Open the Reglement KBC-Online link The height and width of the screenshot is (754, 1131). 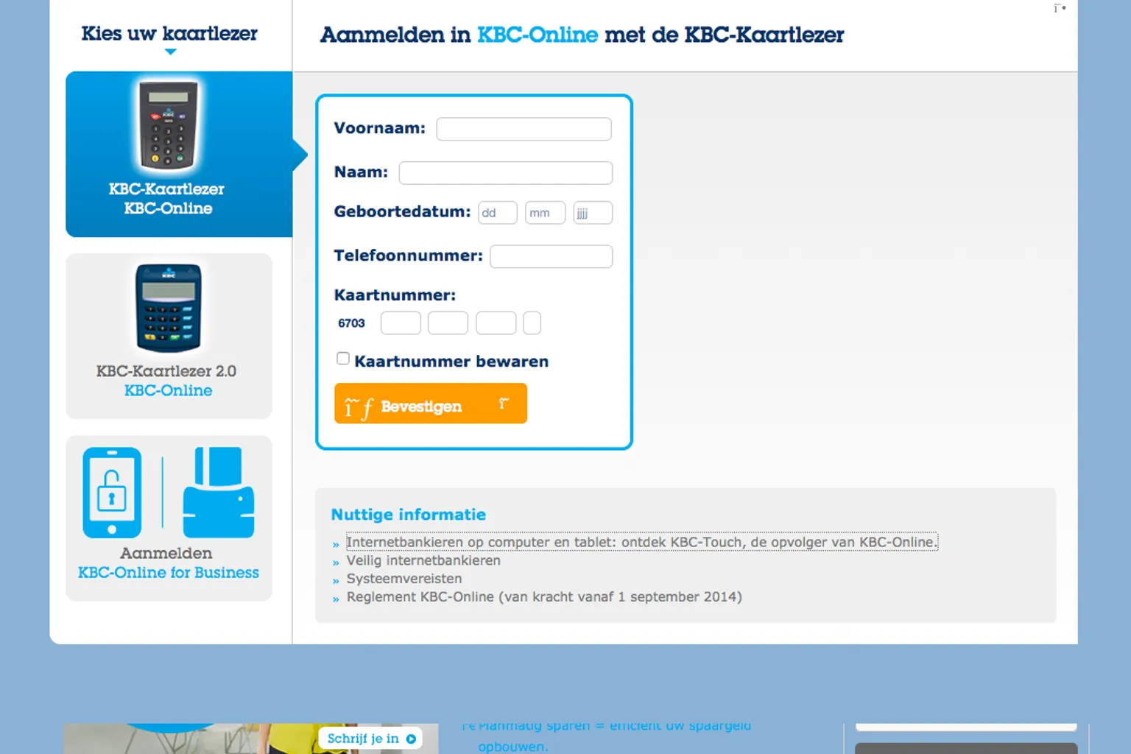point(544,596)
